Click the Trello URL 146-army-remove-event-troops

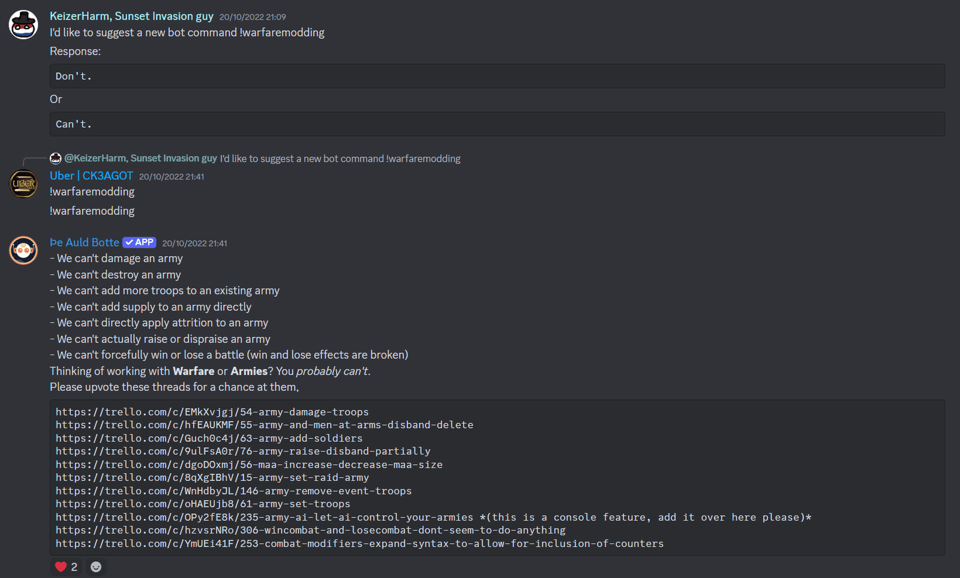pyautogui.click(x=234, y=490)
